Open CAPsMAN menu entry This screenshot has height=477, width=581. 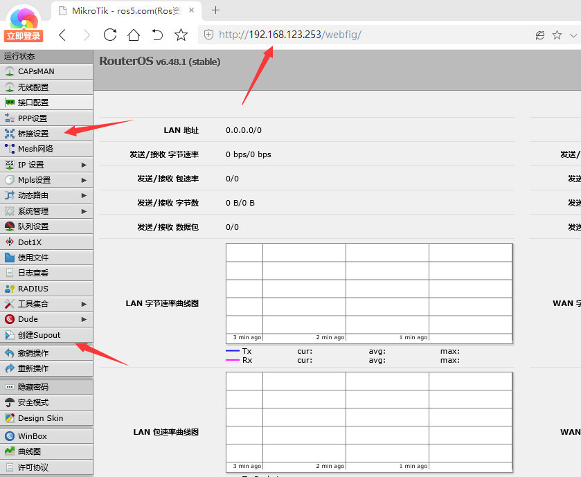tap(46, 71)
